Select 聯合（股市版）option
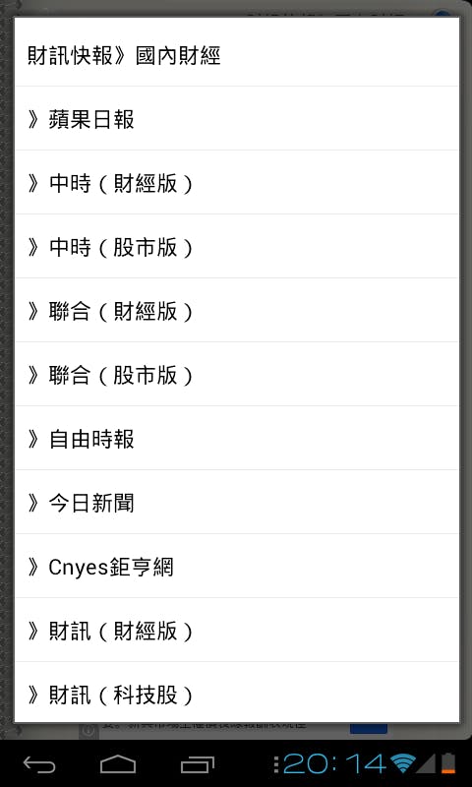The width and height of the screenshot is (472, 787). [x=237, y=374]
